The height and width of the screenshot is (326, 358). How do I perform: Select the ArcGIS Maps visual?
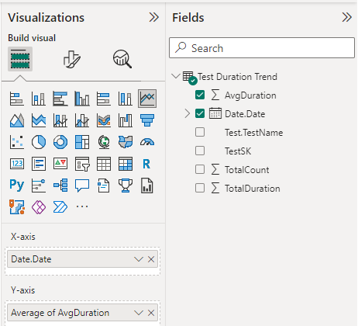(17, 207)
